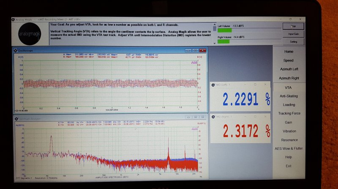Open the Speed test
This screenshot has height=189, width=338.
[x=289, y=60]
